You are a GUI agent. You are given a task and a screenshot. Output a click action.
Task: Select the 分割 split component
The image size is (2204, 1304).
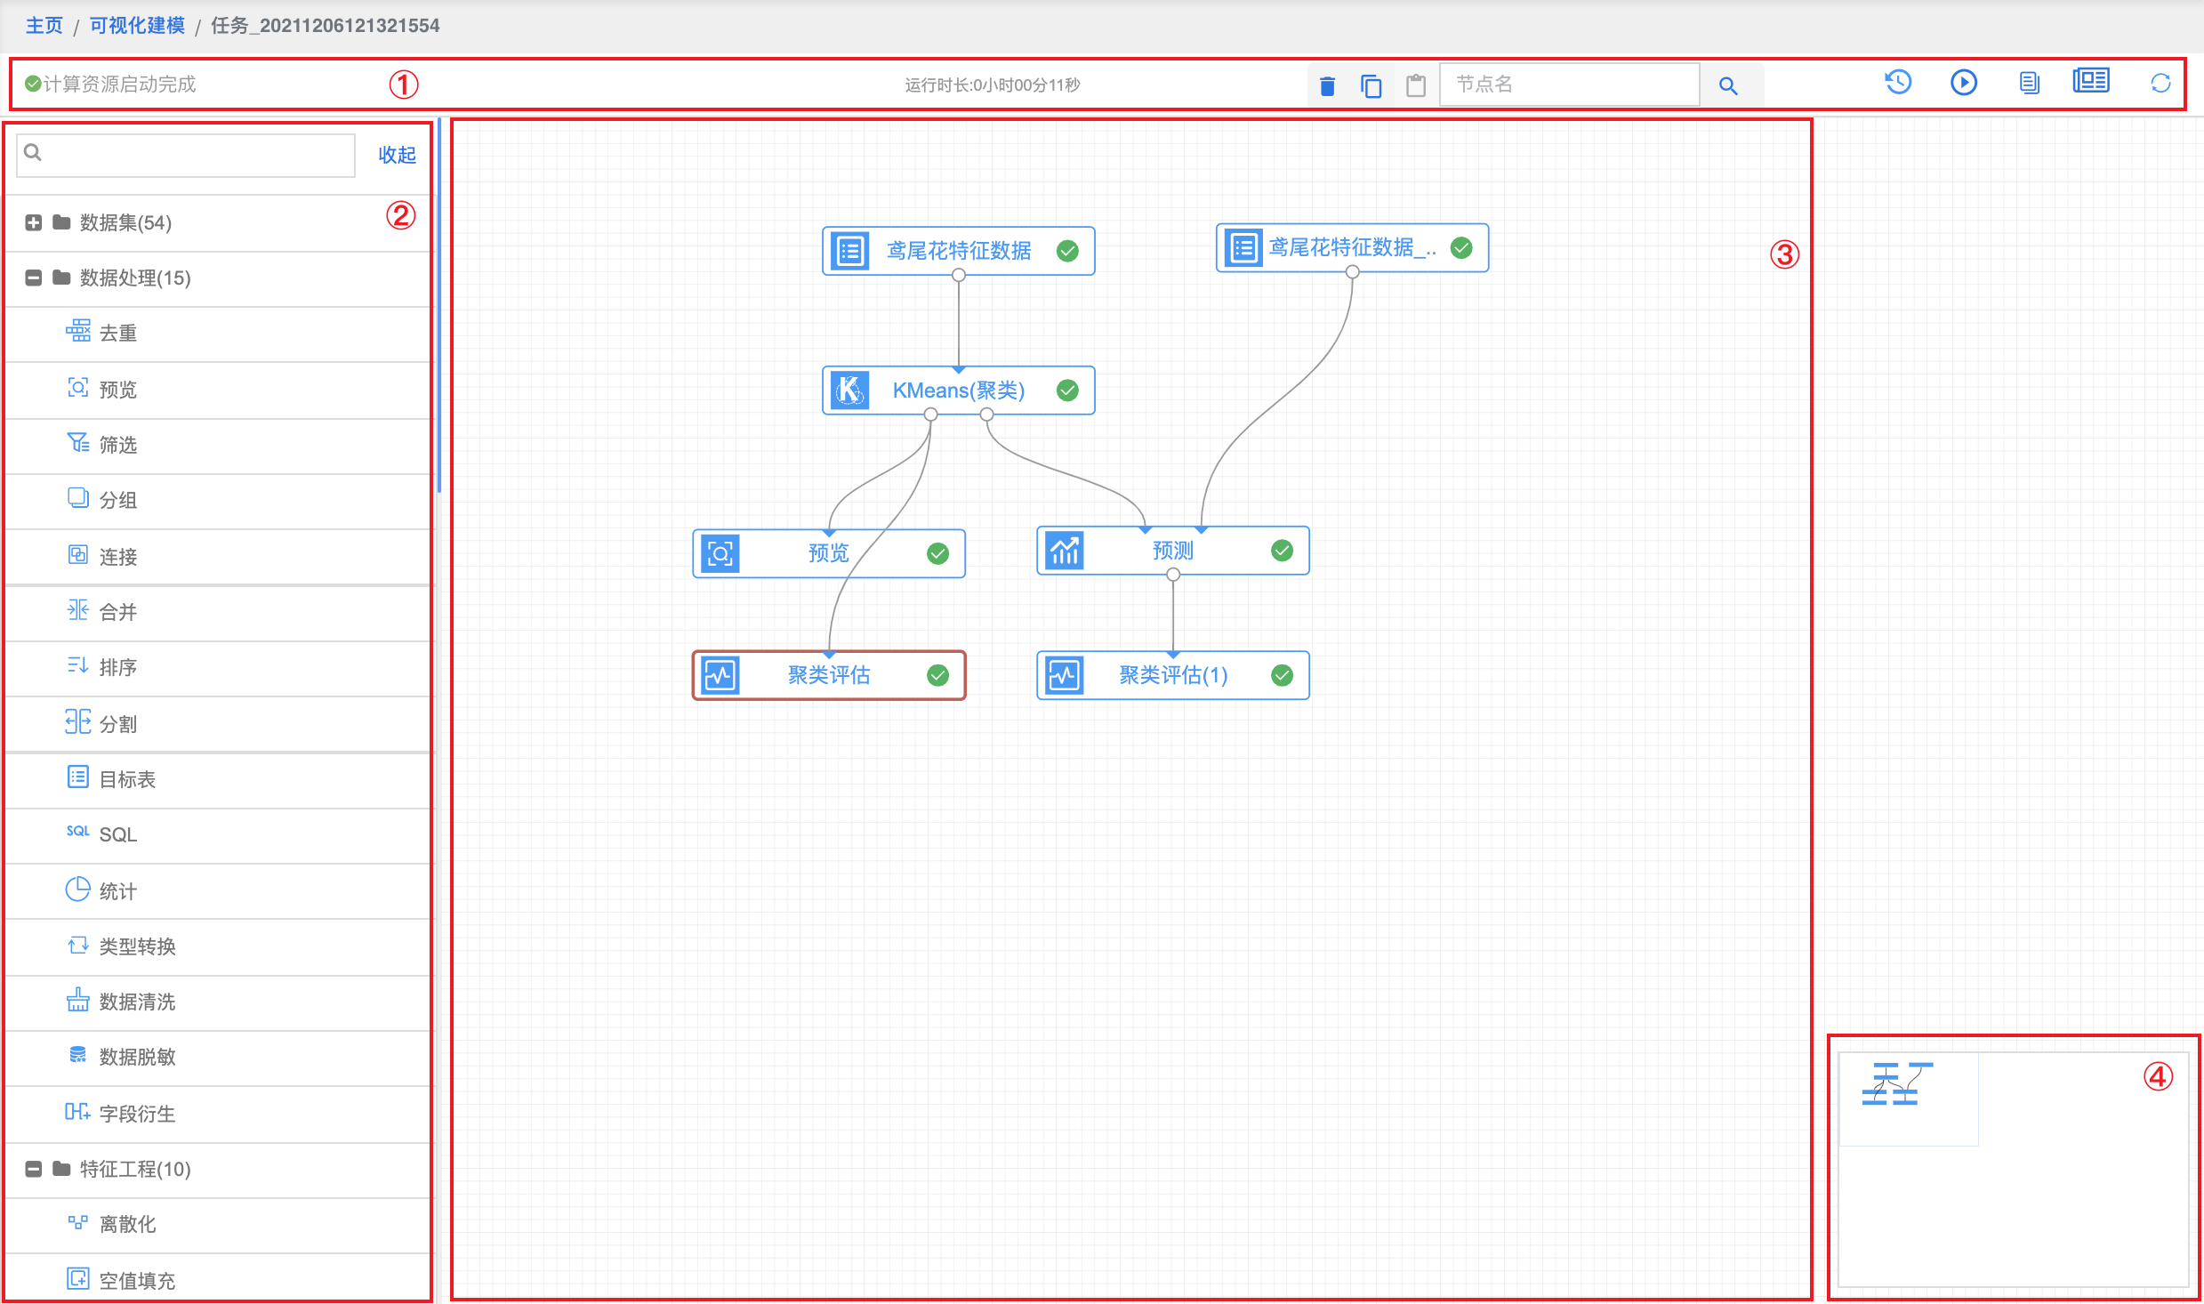[x=218, y=724]
